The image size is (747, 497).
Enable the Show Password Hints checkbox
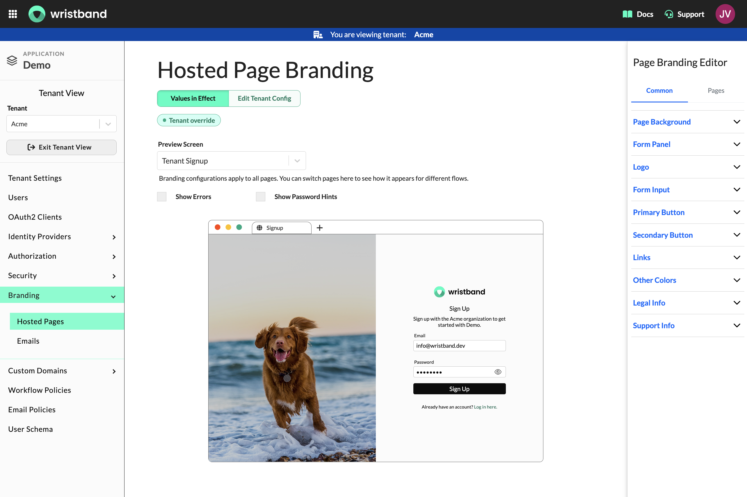[260, 196]
